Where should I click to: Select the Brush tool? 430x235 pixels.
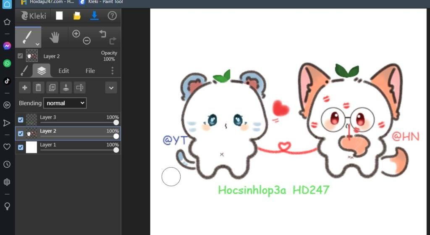pos(28,37)
